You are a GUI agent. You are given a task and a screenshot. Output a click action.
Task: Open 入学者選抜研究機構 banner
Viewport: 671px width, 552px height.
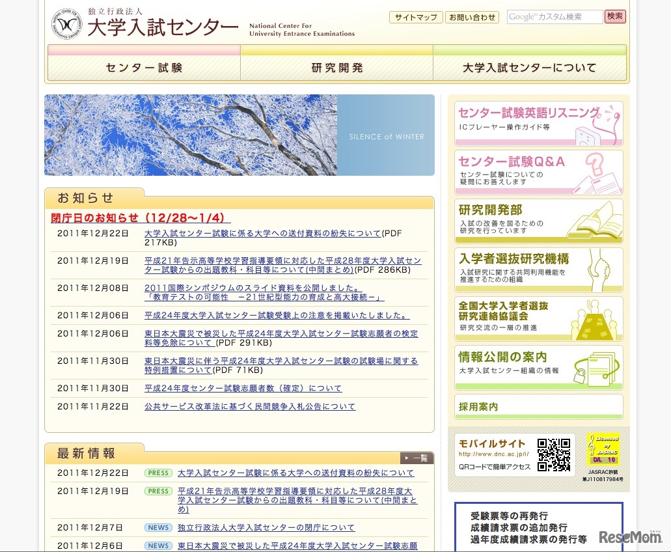(x=538, y=269)
